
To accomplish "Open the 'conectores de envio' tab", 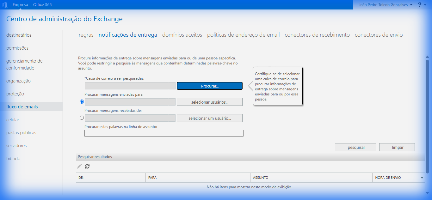I will (x=379, y=35).
